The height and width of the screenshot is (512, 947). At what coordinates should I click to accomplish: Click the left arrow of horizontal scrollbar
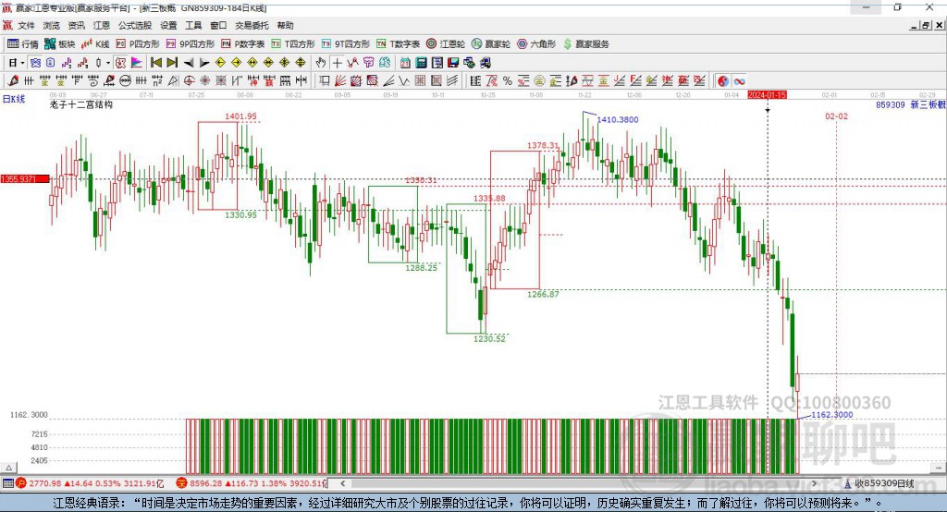(342, 483)
